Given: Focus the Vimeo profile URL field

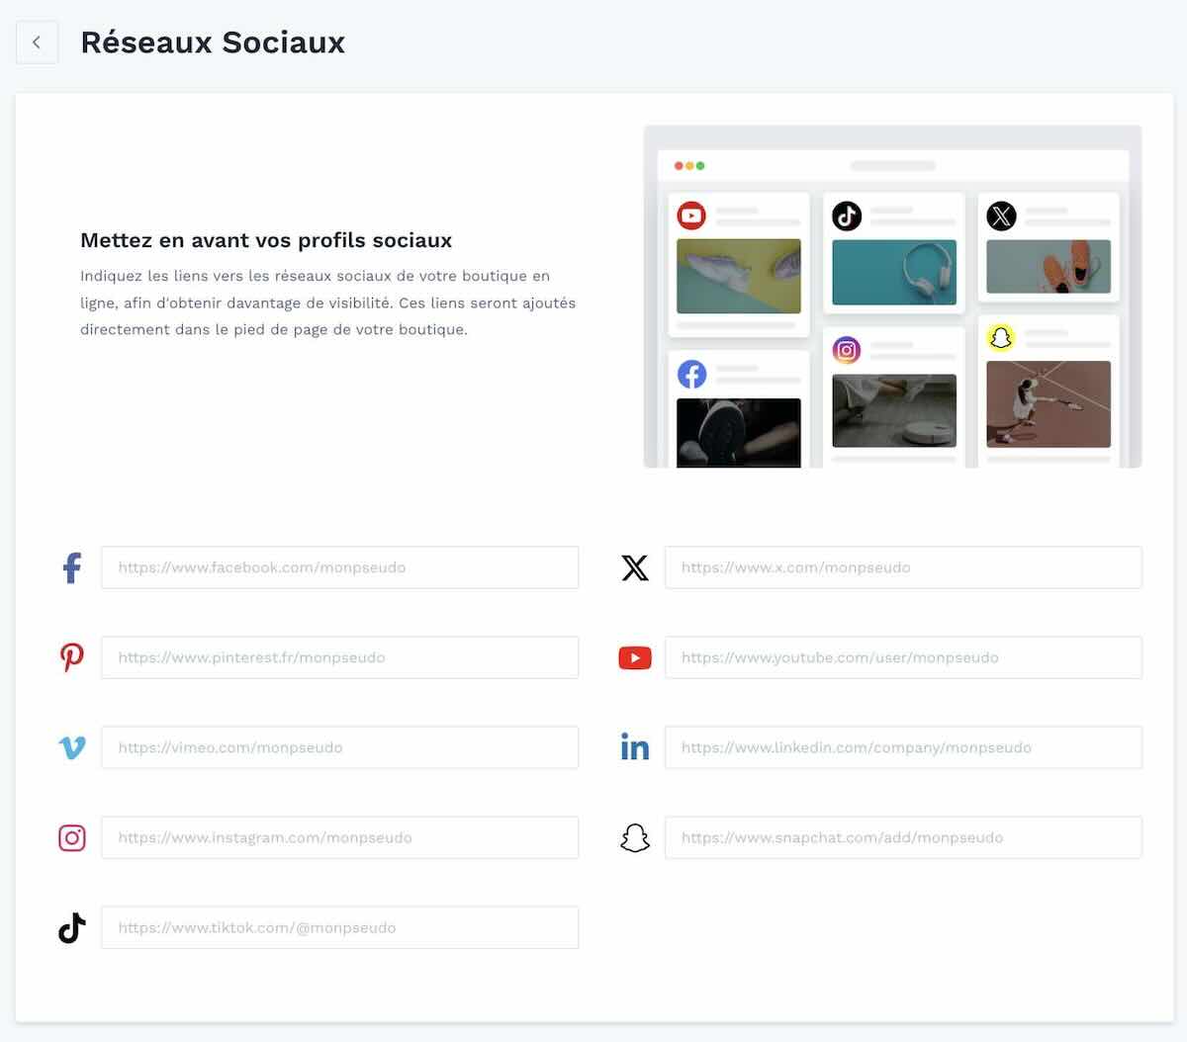Looking at the screenshot, I should 339,747.
